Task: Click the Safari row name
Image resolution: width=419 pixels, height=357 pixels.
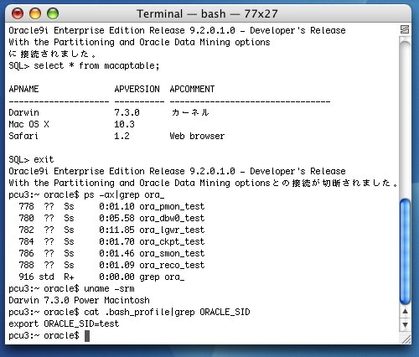Action: [x=23, y=136]
